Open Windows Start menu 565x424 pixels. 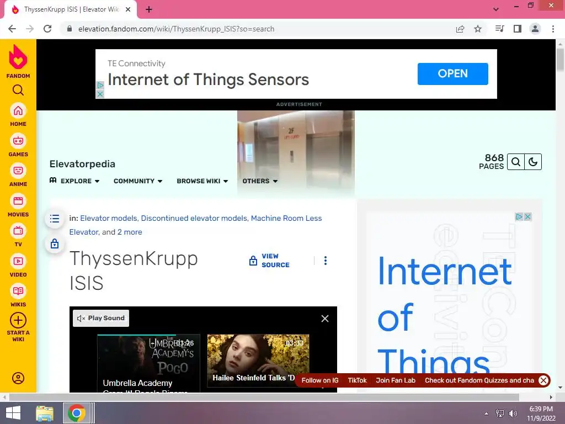(13, 413)
